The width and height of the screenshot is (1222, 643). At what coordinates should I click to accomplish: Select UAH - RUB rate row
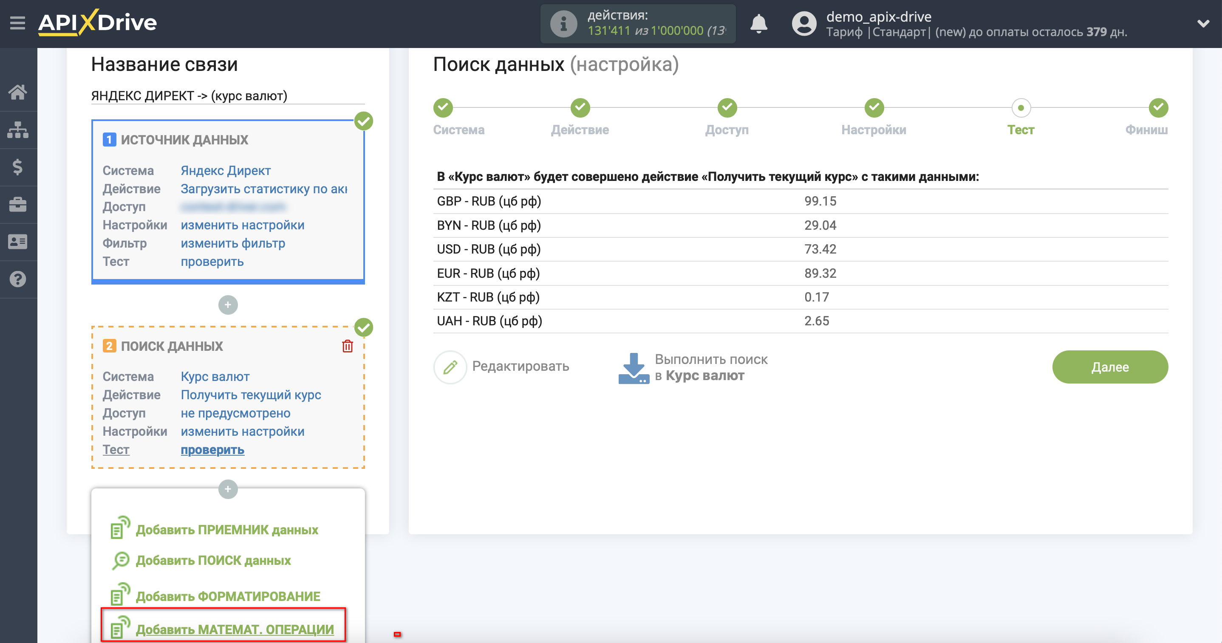[800, 321]
